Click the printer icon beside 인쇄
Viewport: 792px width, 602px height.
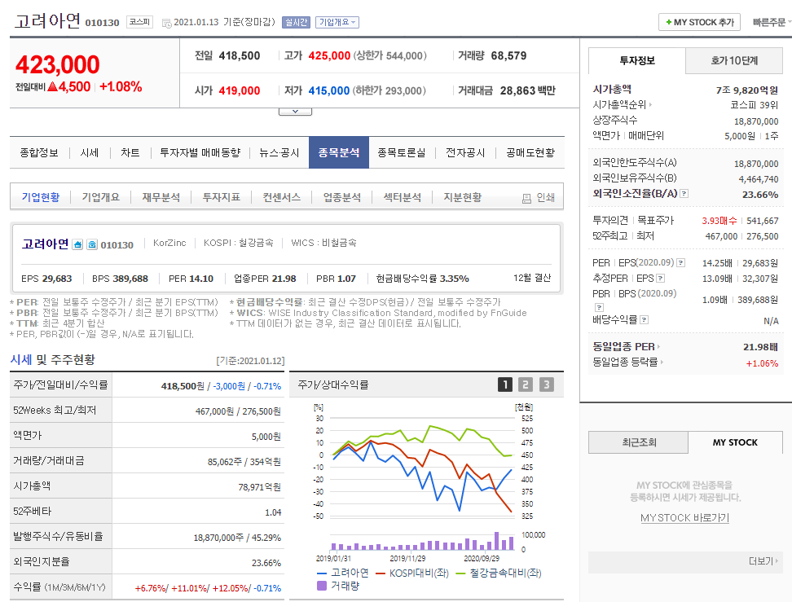pos(526,199)
